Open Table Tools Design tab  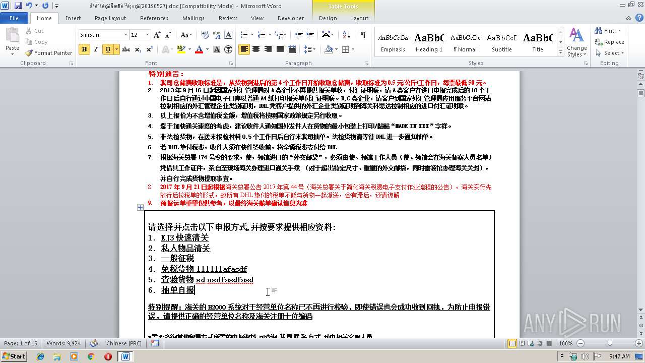pos(328,18)
